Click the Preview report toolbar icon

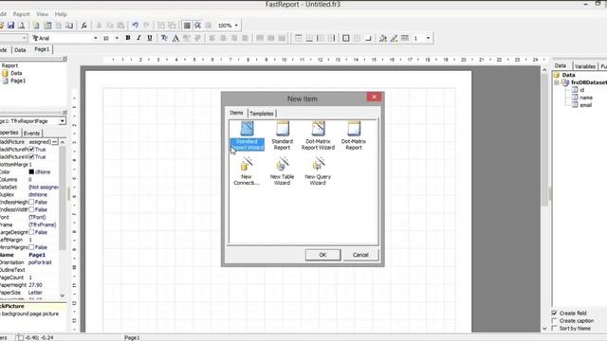(22, 26)
